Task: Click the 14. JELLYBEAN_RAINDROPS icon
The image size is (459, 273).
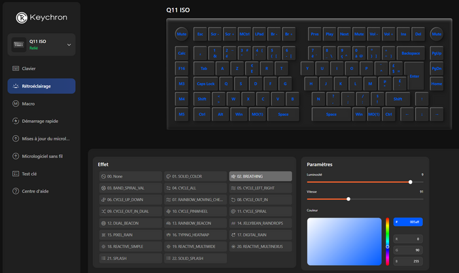Action: 233,223
